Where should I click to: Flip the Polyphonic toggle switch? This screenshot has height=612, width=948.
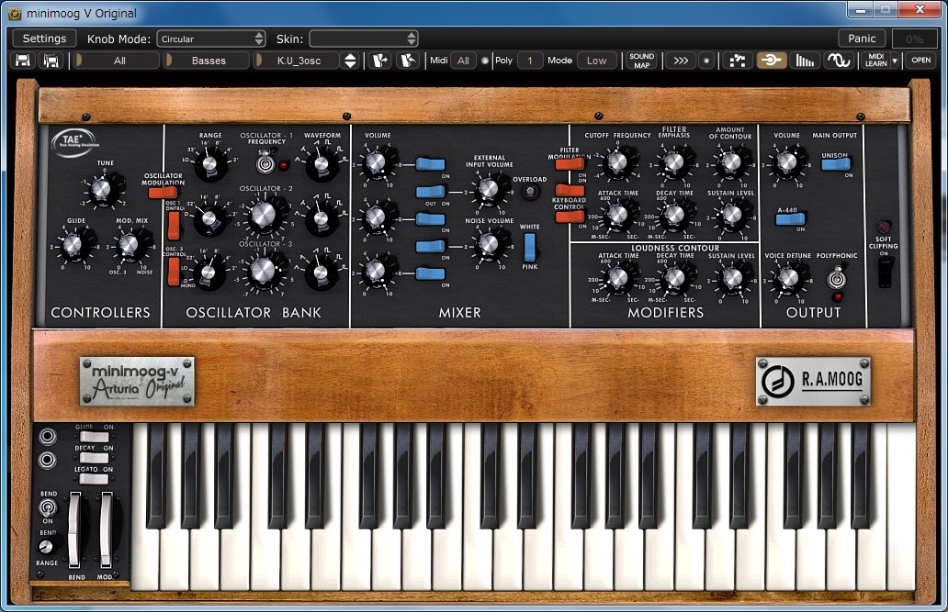click(837, 279)
